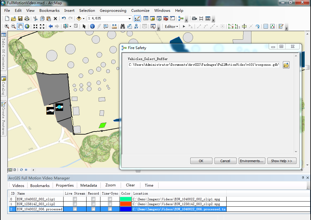Viewport: 311px width, 220px height.
Task: Open the Find binoculars tool
Action: (123, 26)
